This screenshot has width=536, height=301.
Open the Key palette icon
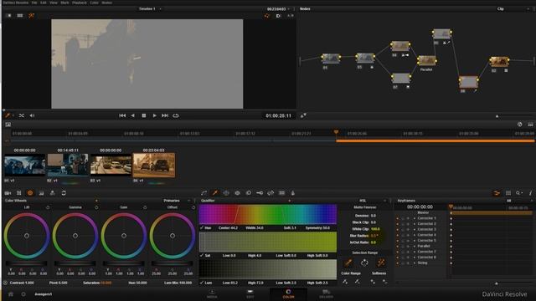[x=260, y=193]
